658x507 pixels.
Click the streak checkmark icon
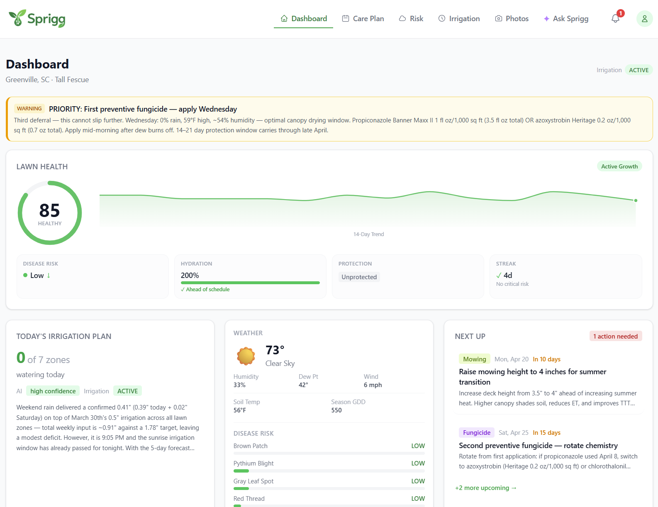click(499, 275)
